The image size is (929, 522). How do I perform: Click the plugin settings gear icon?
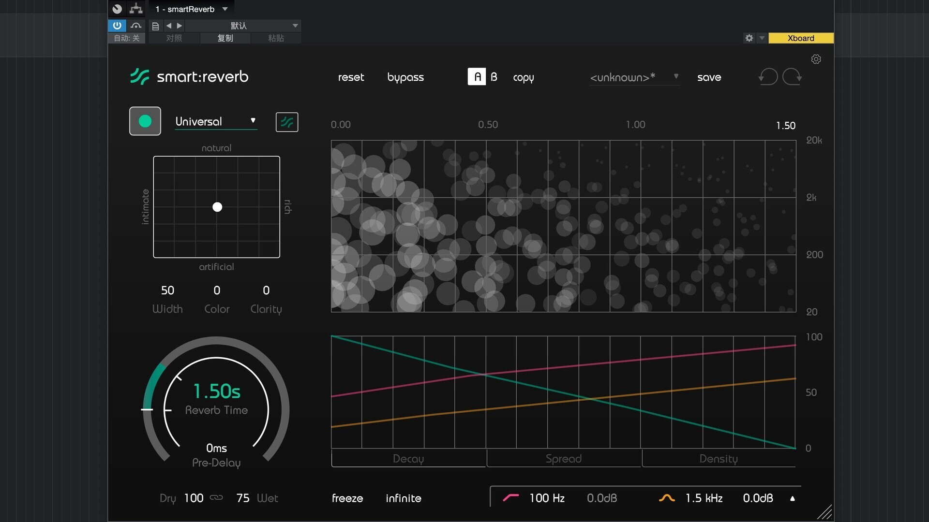click(816, 59)
